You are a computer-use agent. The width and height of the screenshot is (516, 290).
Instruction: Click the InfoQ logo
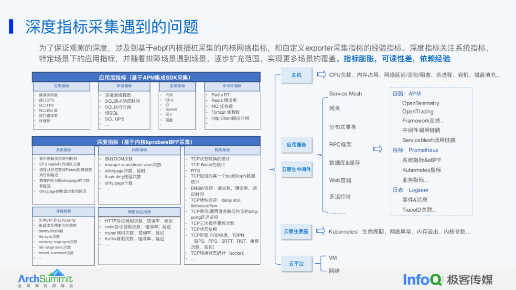click(422, 280)
